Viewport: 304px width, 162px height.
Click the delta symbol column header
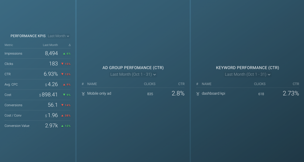coord(70,45)
